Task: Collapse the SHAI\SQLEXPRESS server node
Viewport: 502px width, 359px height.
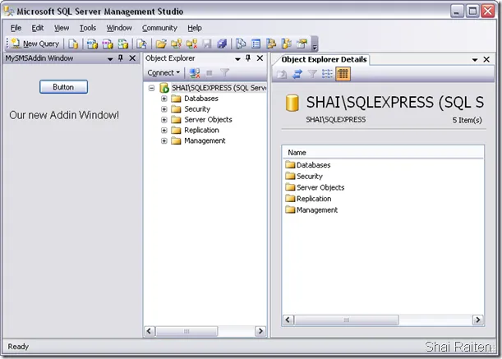Action: [152, 88]
